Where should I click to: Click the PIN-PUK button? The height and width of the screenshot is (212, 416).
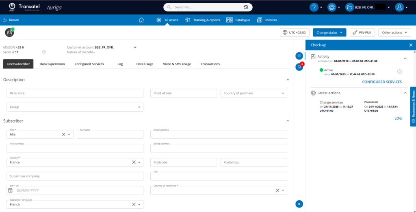tap(362, 32)
